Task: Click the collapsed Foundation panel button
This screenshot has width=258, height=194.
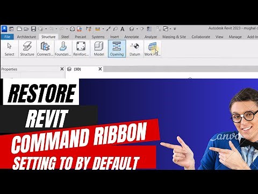Action: [x=63, y=48]
